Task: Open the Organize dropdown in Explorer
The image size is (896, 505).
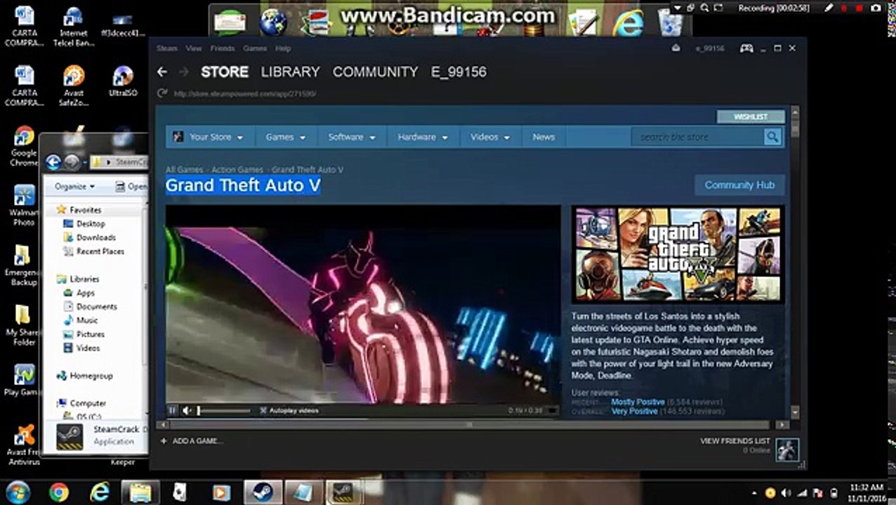Action: pyautogui.click(x=74, y=187)
